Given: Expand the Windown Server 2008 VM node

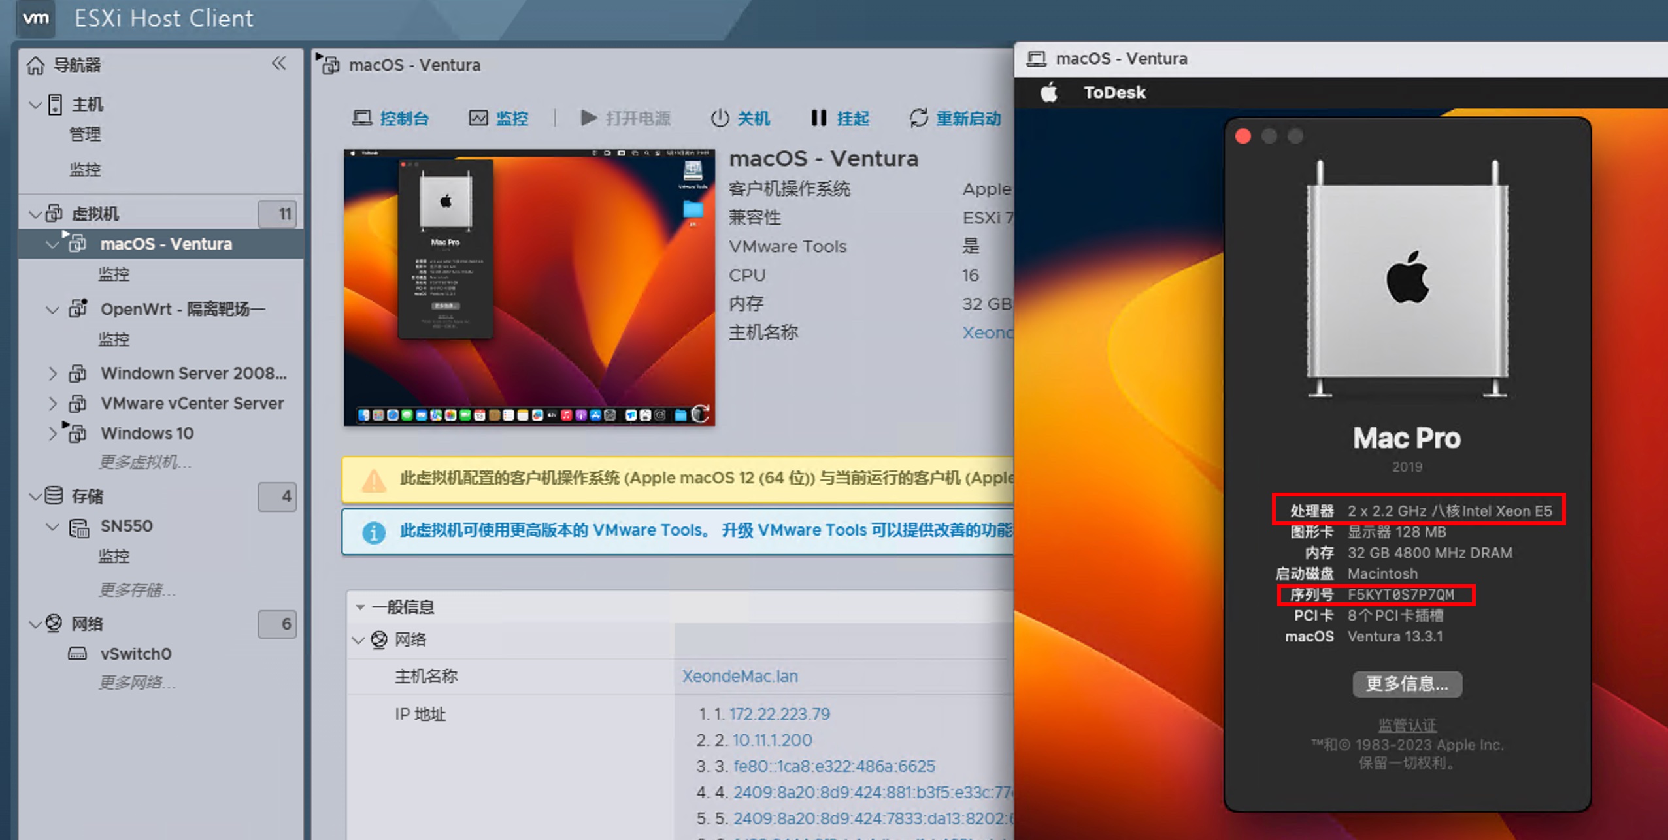Looking at the screenshot, I should pyautogui.click(x=52, y=374).
